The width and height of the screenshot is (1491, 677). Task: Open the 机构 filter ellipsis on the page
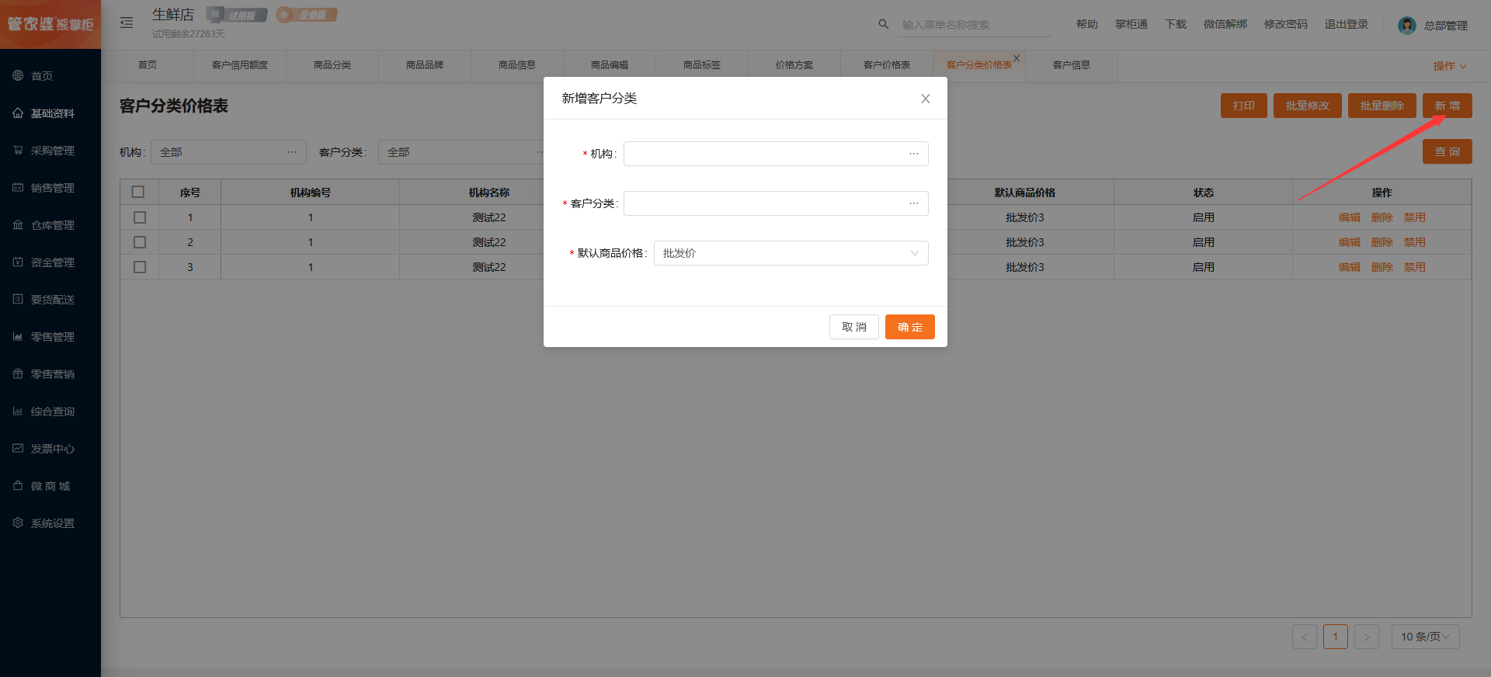(x=292, y=152)
